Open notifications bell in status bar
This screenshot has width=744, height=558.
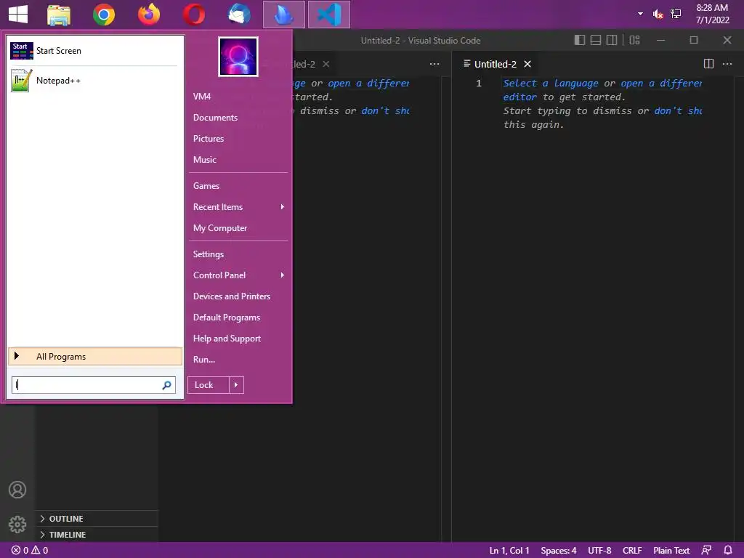coord(728,551)
